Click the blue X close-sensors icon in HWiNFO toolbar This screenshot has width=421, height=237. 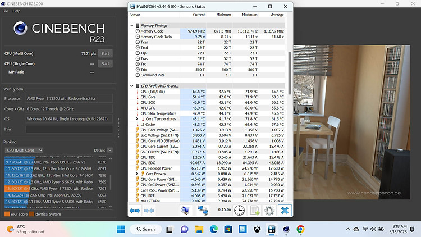click(285, 211)
